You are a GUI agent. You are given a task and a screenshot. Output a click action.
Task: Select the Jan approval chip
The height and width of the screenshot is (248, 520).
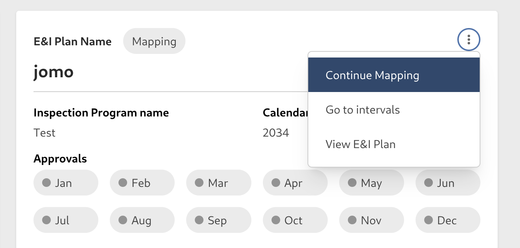pyautogui.click(x=66, y=183)
